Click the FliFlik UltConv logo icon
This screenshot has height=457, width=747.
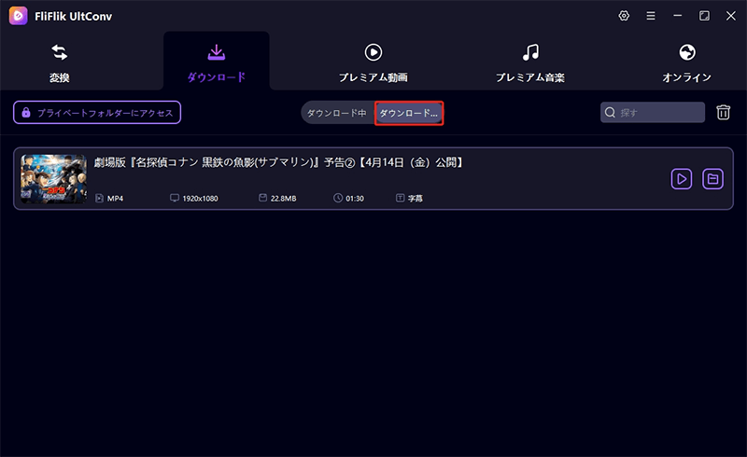coord(18,16)
